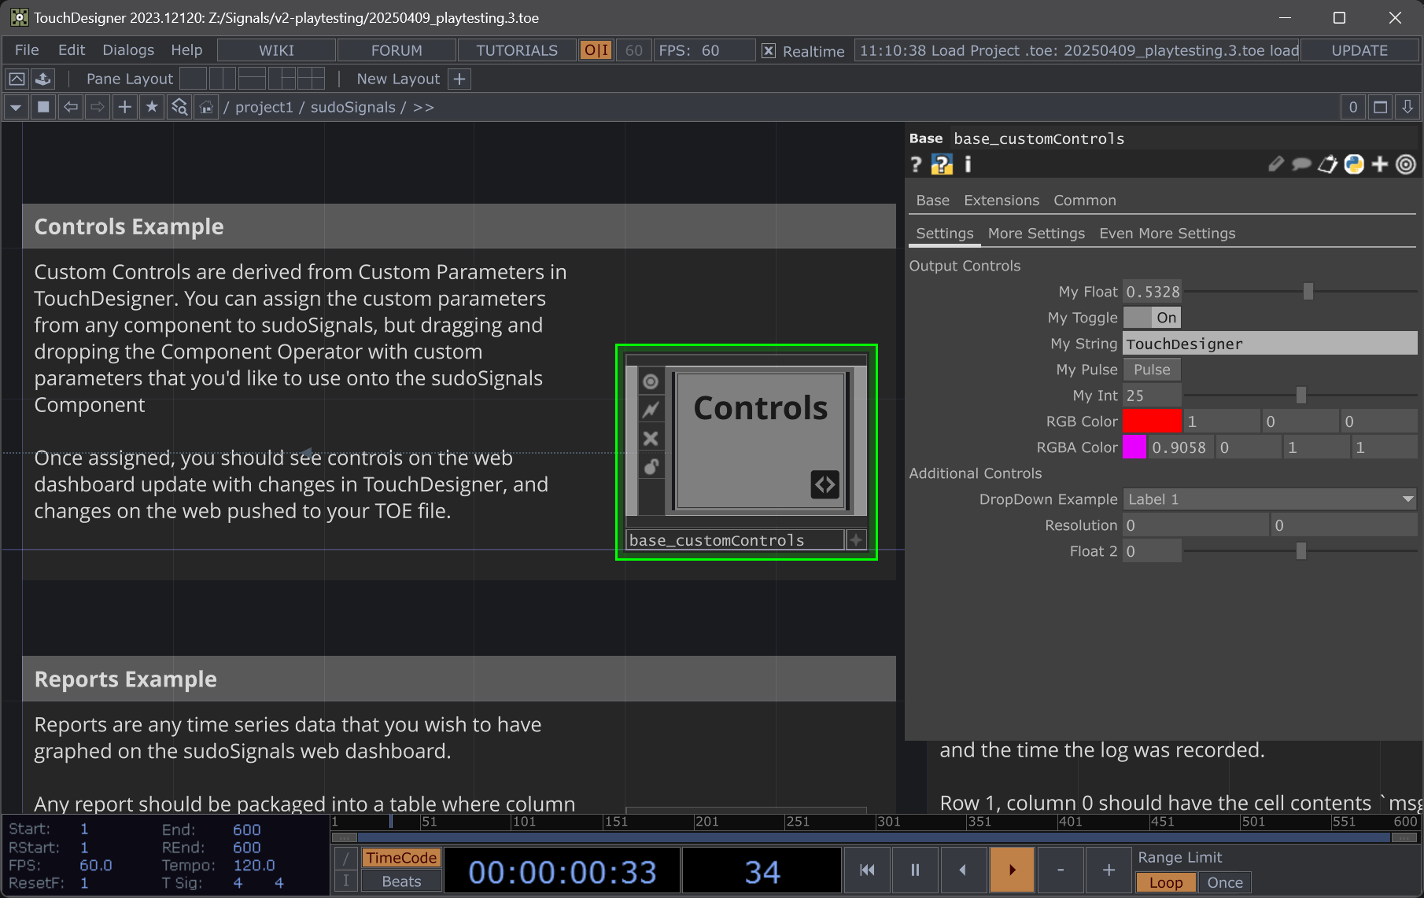Click the pencil edit icon in parameter panel

click(1276, 164)
